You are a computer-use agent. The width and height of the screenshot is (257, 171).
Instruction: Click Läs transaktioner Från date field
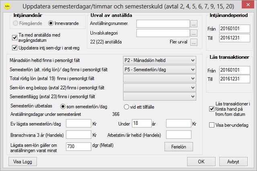(234, 70)
